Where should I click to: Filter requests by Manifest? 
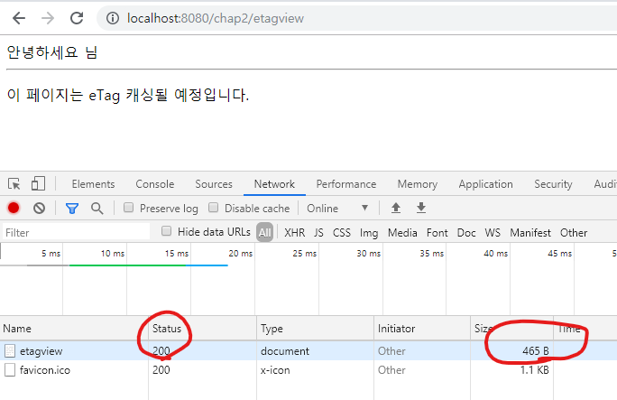(530, 233)
